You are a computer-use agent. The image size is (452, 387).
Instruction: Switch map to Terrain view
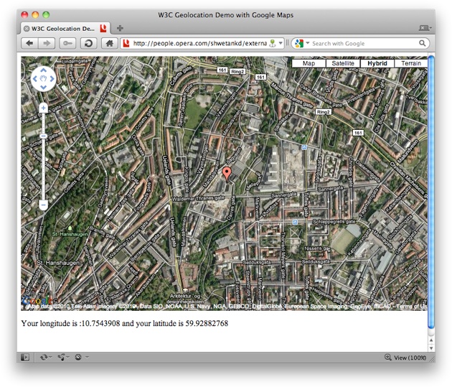411,63
